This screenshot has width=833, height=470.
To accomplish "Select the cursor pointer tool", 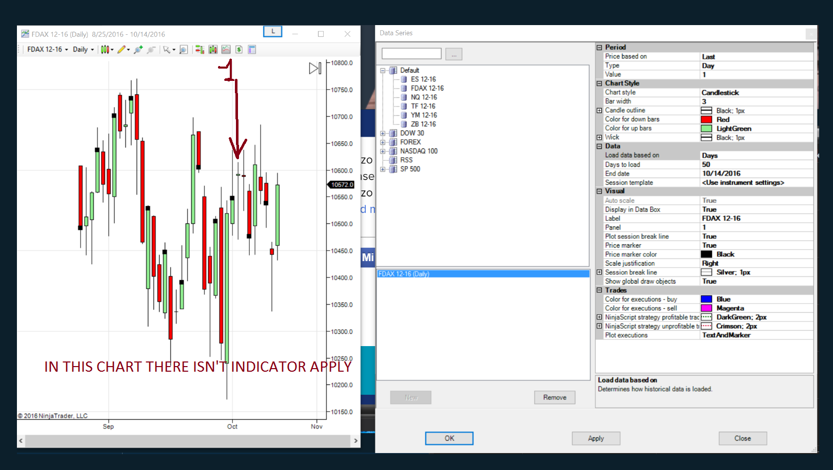I will point(167,50).
